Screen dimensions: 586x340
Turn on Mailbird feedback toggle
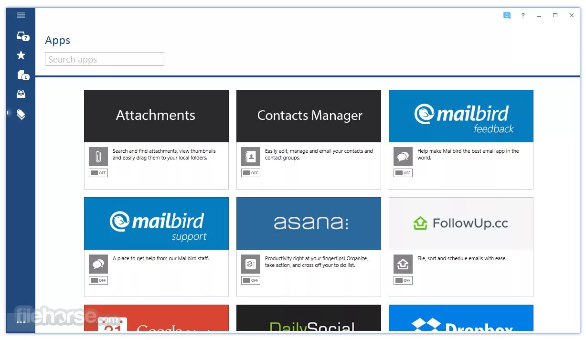[x=403, y=173]
